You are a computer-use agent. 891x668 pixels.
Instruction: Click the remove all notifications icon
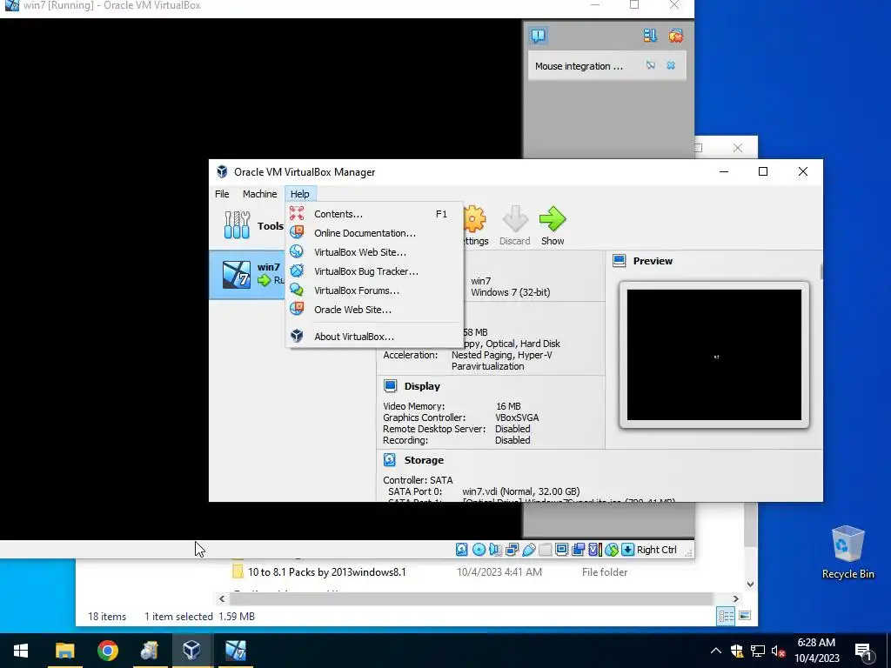point(675,36)
